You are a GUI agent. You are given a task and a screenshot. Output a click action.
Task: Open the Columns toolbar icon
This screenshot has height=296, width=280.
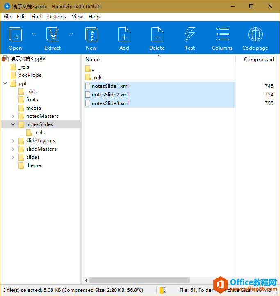(x=222, y=35)
